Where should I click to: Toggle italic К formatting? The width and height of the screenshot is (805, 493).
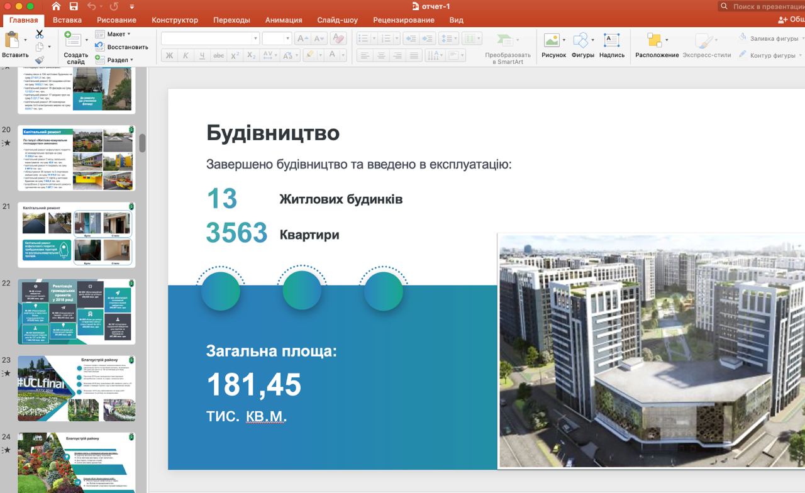186,55
